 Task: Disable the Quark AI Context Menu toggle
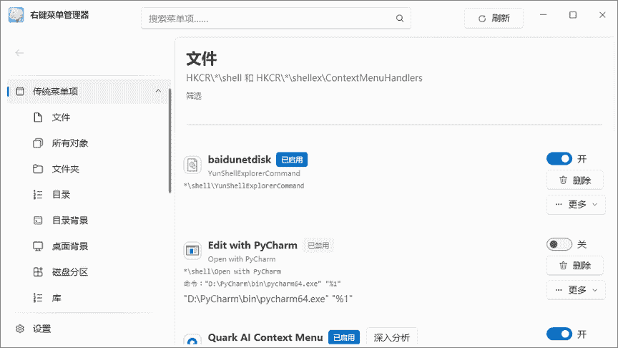559,334
